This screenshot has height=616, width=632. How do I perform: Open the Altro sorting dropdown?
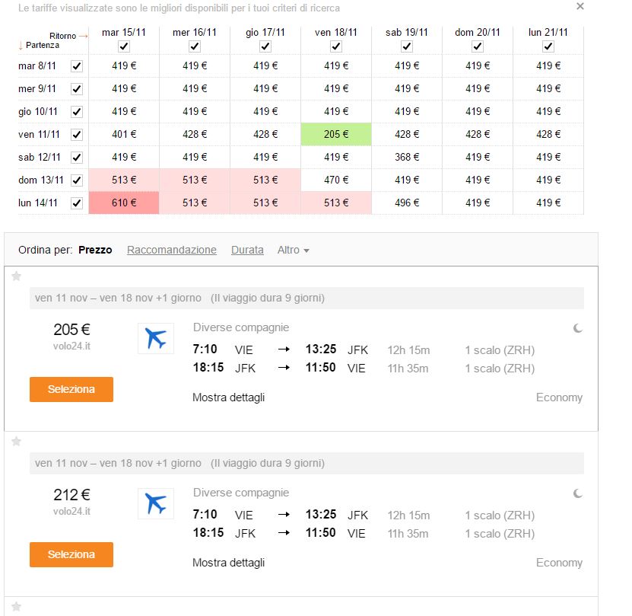(x=293, y=250)
